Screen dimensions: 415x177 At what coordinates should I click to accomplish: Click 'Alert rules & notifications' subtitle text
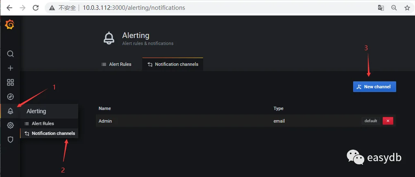[x=147, y=43]
